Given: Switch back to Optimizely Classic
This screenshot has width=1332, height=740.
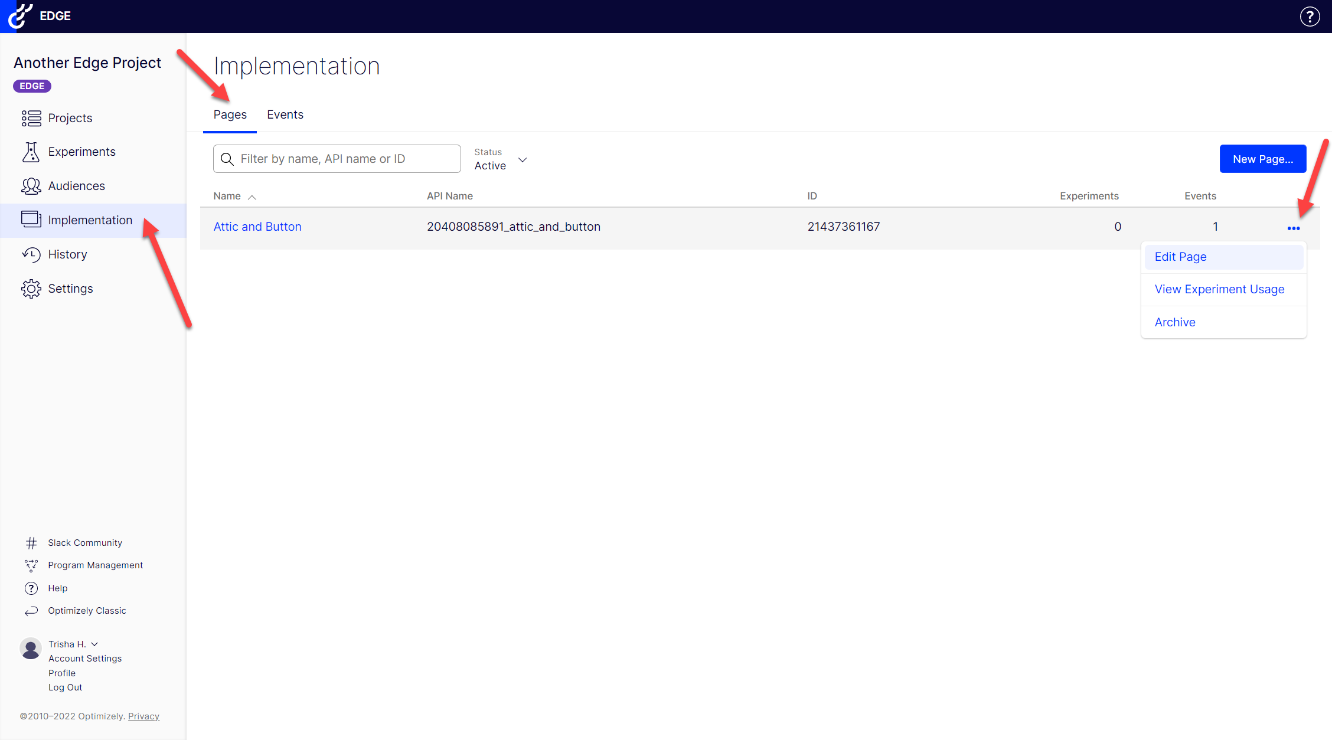Looking at the screenshot, I should tap(87, 611).
